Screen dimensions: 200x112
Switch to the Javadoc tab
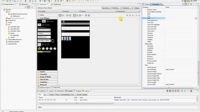point(50,91)
